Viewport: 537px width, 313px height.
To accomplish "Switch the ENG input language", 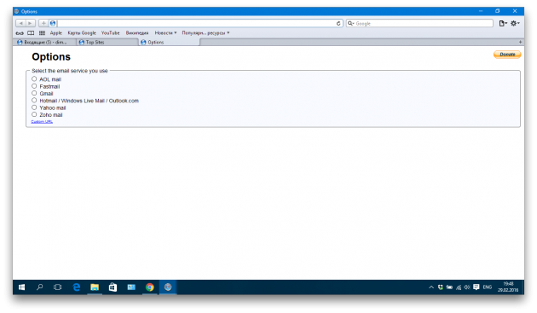I will [488, 287].
